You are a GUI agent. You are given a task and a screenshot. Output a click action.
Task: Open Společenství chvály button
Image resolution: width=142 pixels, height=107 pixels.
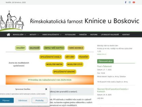(51, 57)
